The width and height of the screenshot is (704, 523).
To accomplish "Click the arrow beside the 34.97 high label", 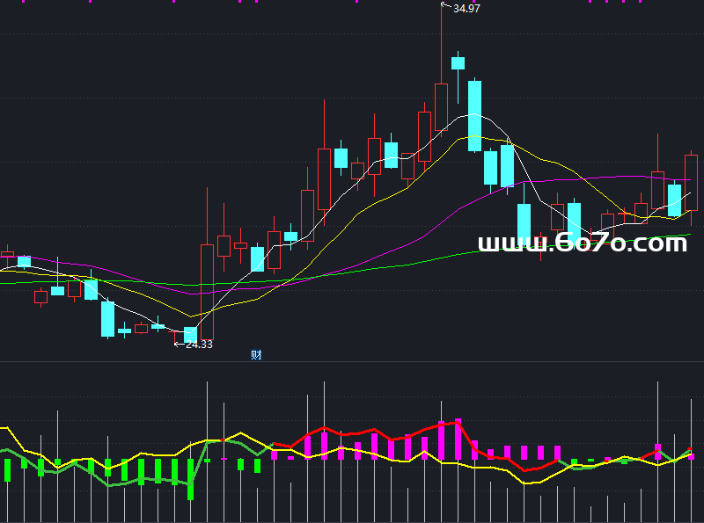I will (x=445, y=7).
